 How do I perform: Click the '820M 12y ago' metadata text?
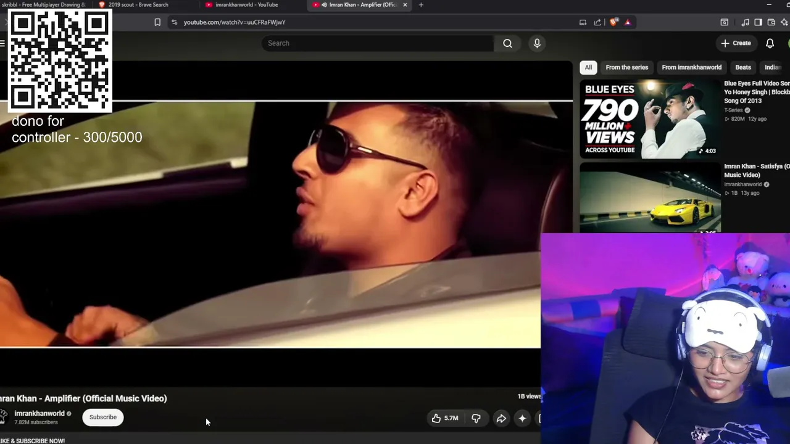(746, 119)
